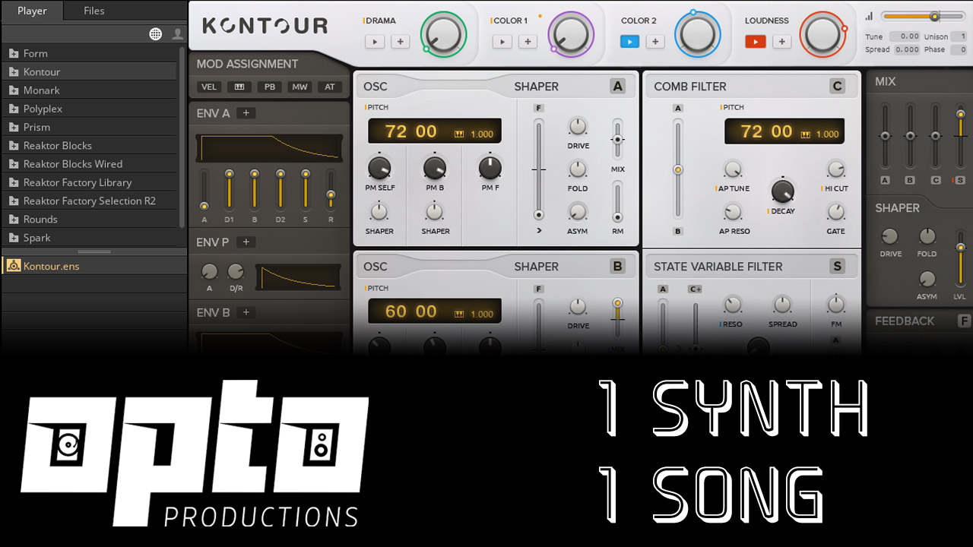Click the GATE knob
Screen dimensions: 973x547
click(x=835, y=212)
